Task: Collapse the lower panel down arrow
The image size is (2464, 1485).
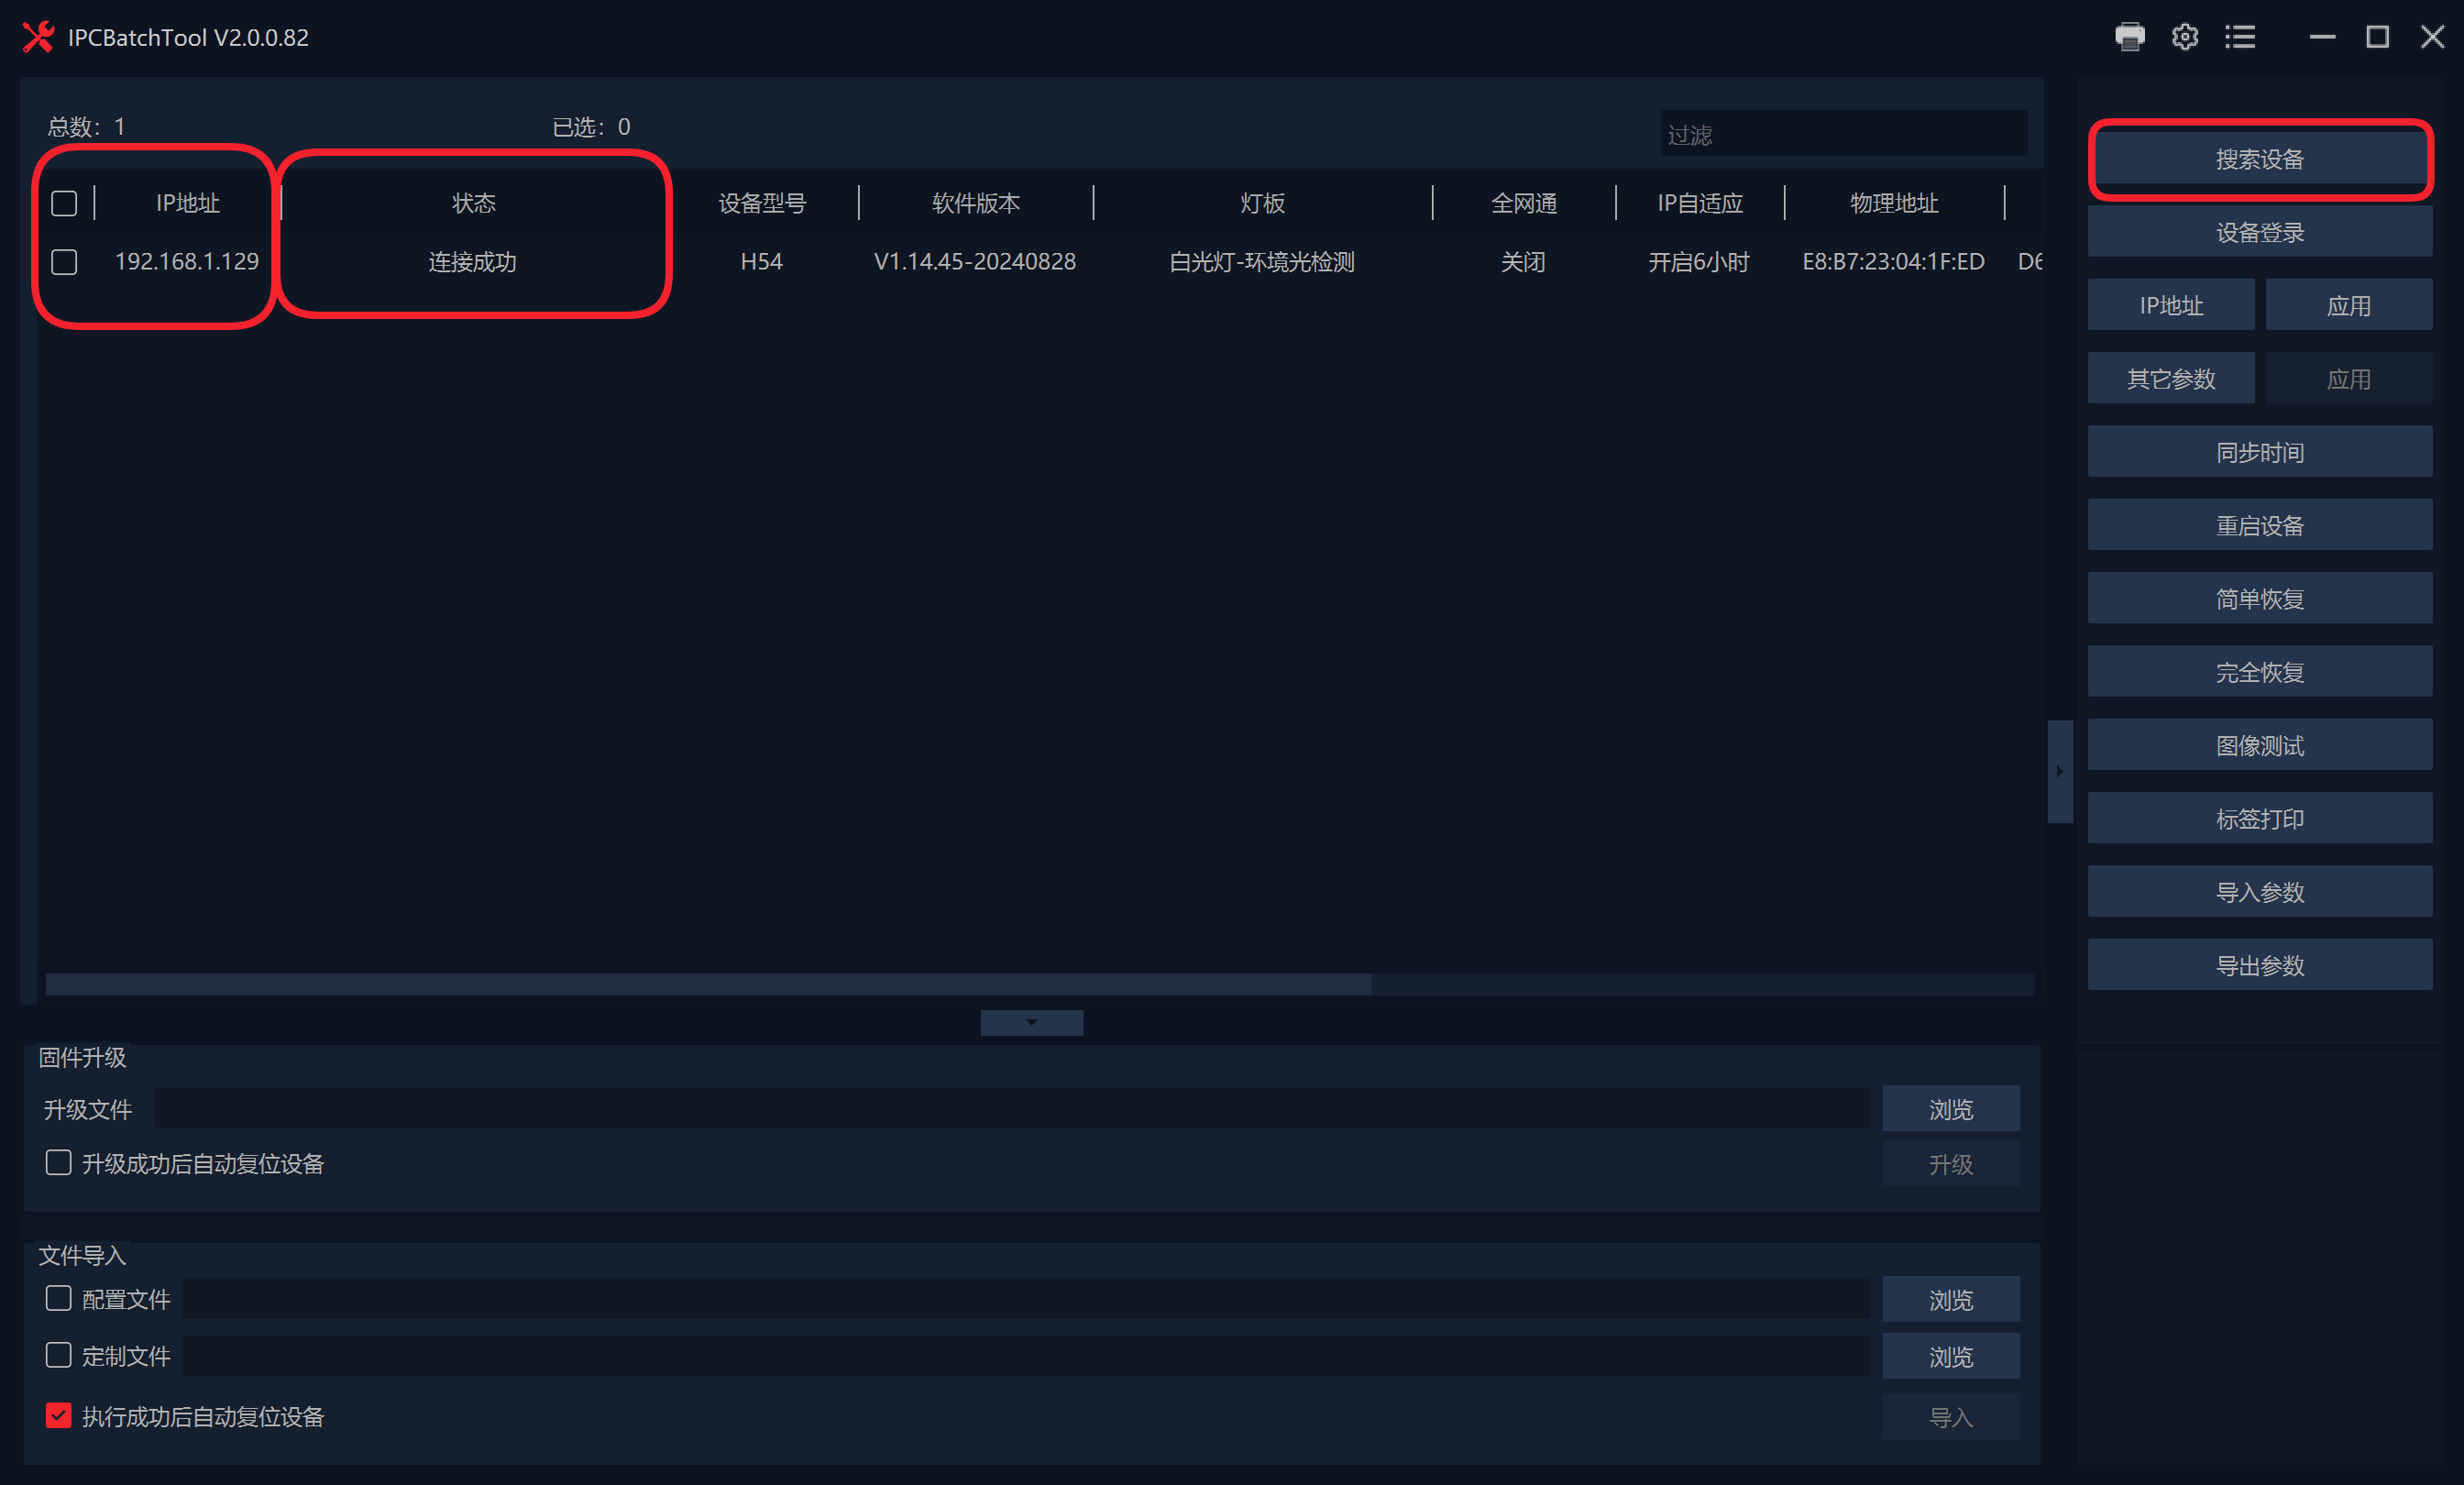Action: coord(1031,1022)
